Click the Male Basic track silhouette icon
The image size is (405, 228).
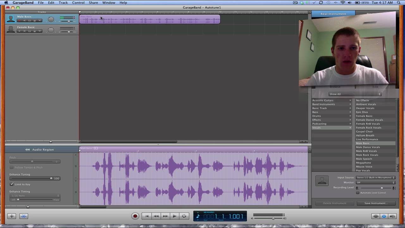click(11, 19)
